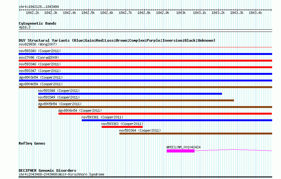Click the 1842.7k ruler tick

pyautogui.click(x=125, y=13)
